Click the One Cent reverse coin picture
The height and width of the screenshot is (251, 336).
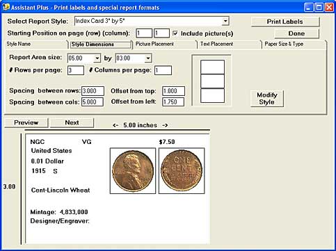tap(182, 171)
